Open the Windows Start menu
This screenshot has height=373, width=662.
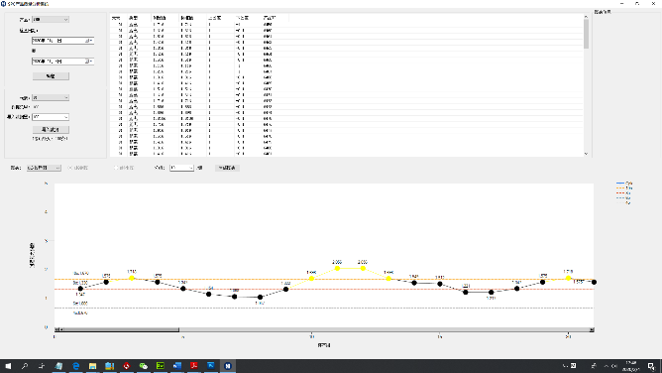click(8, 366)
